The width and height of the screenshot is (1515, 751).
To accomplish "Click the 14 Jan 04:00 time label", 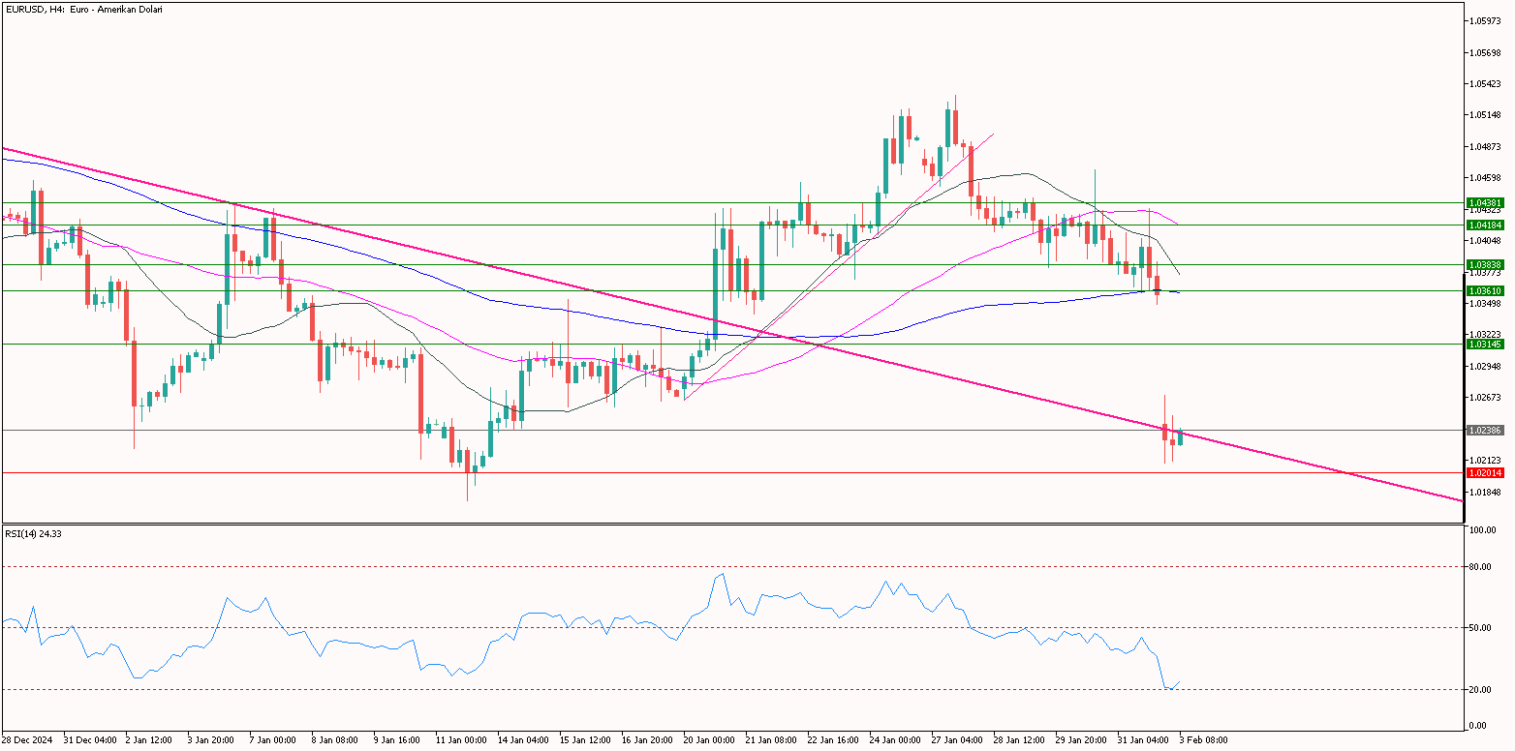I will pos(523,740).
